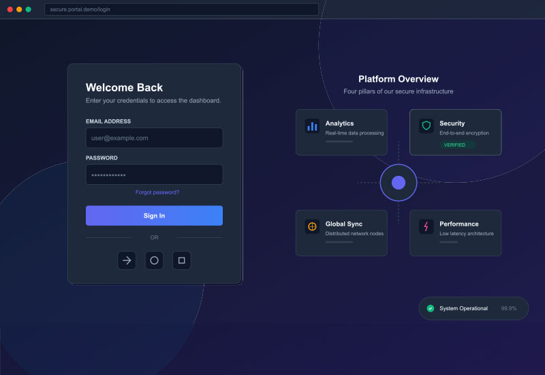Open the Forgot password? link

pos(157,192)
